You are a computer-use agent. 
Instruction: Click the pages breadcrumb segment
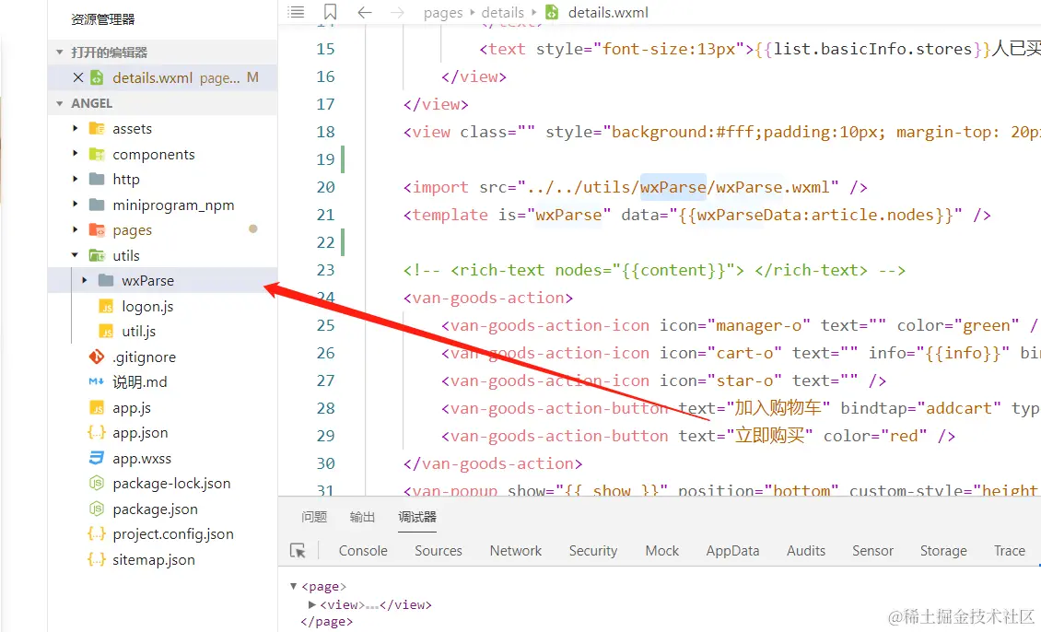coord(443,13)
